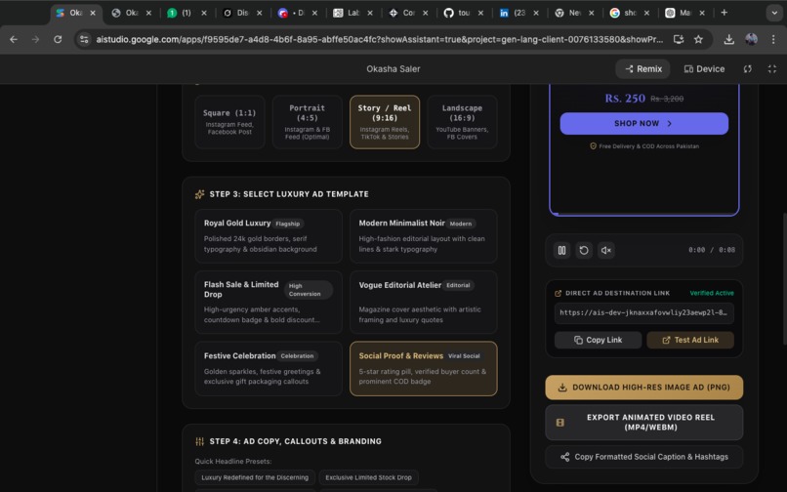Image resolution: width=787 pixels, height=492 pixels.
Task: Open Chrome profile avatar
Action: [x=751, y=39]
